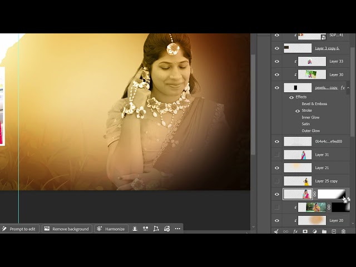Viewport: 356px width, 267px height.
Task: Open the fx layer style menu at panel bottom
Action: click(295, 231)
